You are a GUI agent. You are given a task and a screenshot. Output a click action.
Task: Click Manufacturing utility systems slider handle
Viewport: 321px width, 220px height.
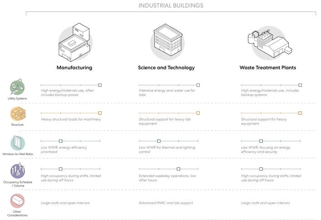pos(100,85)
